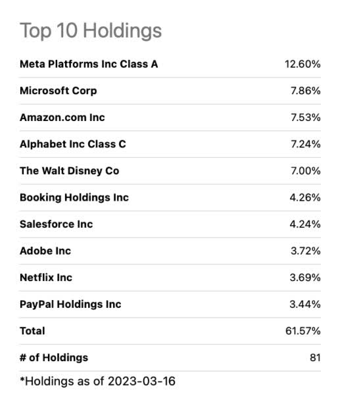Click the 4.26% Booking percentage

(305, 197)
